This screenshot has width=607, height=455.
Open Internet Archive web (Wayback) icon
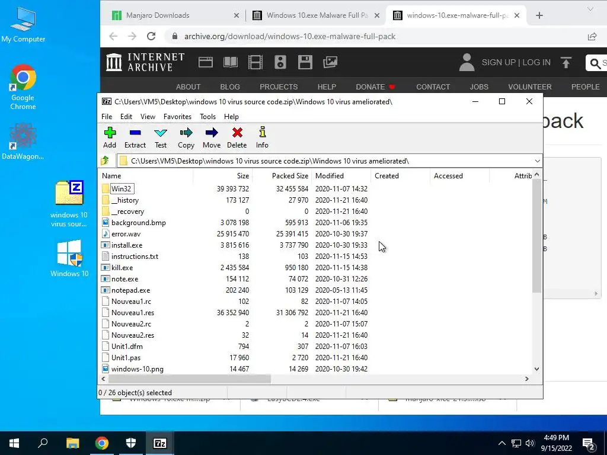click(206, 62)
